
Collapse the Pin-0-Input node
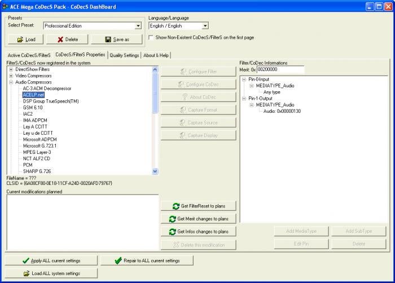[244, 79]
